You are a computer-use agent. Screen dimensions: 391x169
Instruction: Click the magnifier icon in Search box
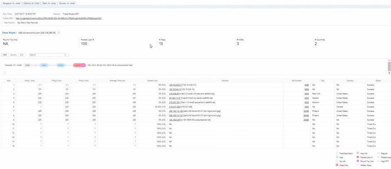point(65,55)
